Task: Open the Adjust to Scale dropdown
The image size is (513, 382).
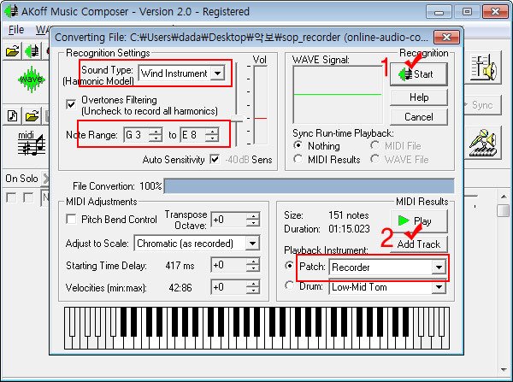Action: 252,244
